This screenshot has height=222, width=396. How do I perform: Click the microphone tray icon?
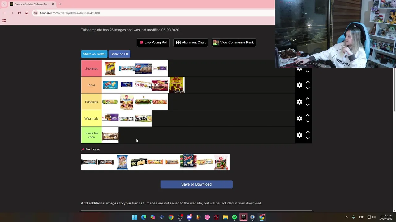click(353, 217)
